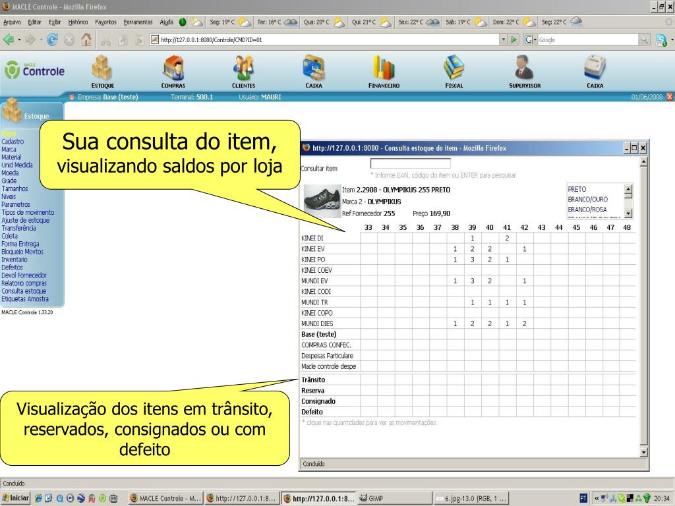The width and height of the screenshot is (675, 506).
Task: Click Firefox back arrow button
Action: [x=9, y=40]
